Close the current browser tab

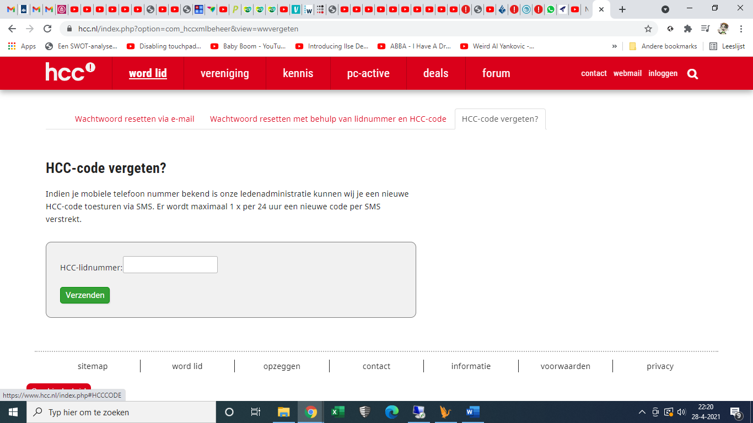click(601, 9)
